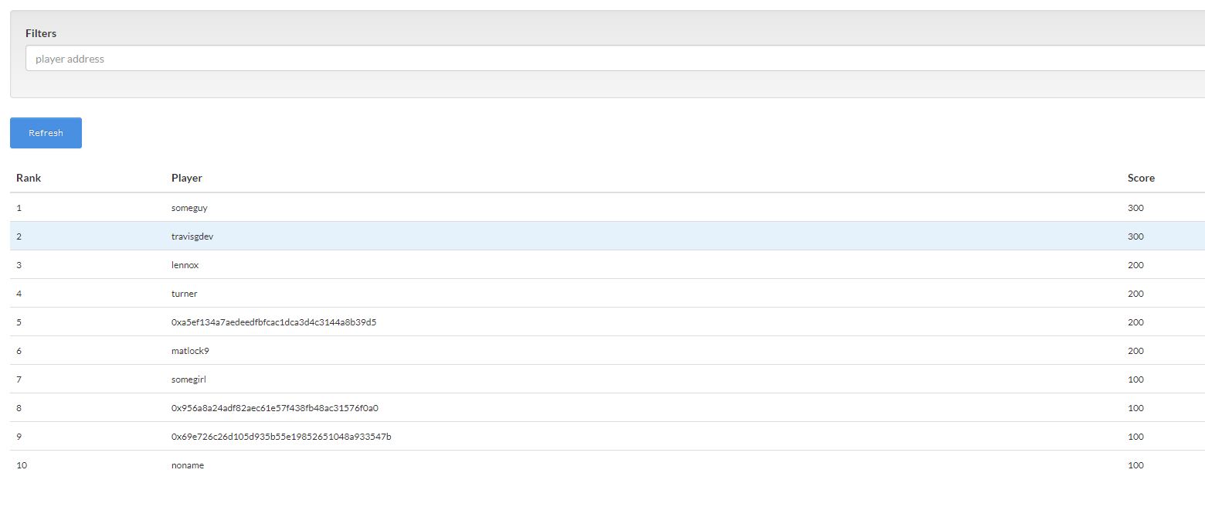Click the score 100 for address 0x69e726c…

[x=1135, y=437]
